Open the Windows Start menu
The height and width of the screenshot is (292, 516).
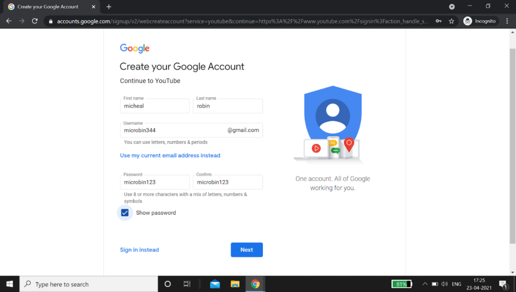pyautogui.click(x=10, y=284)
